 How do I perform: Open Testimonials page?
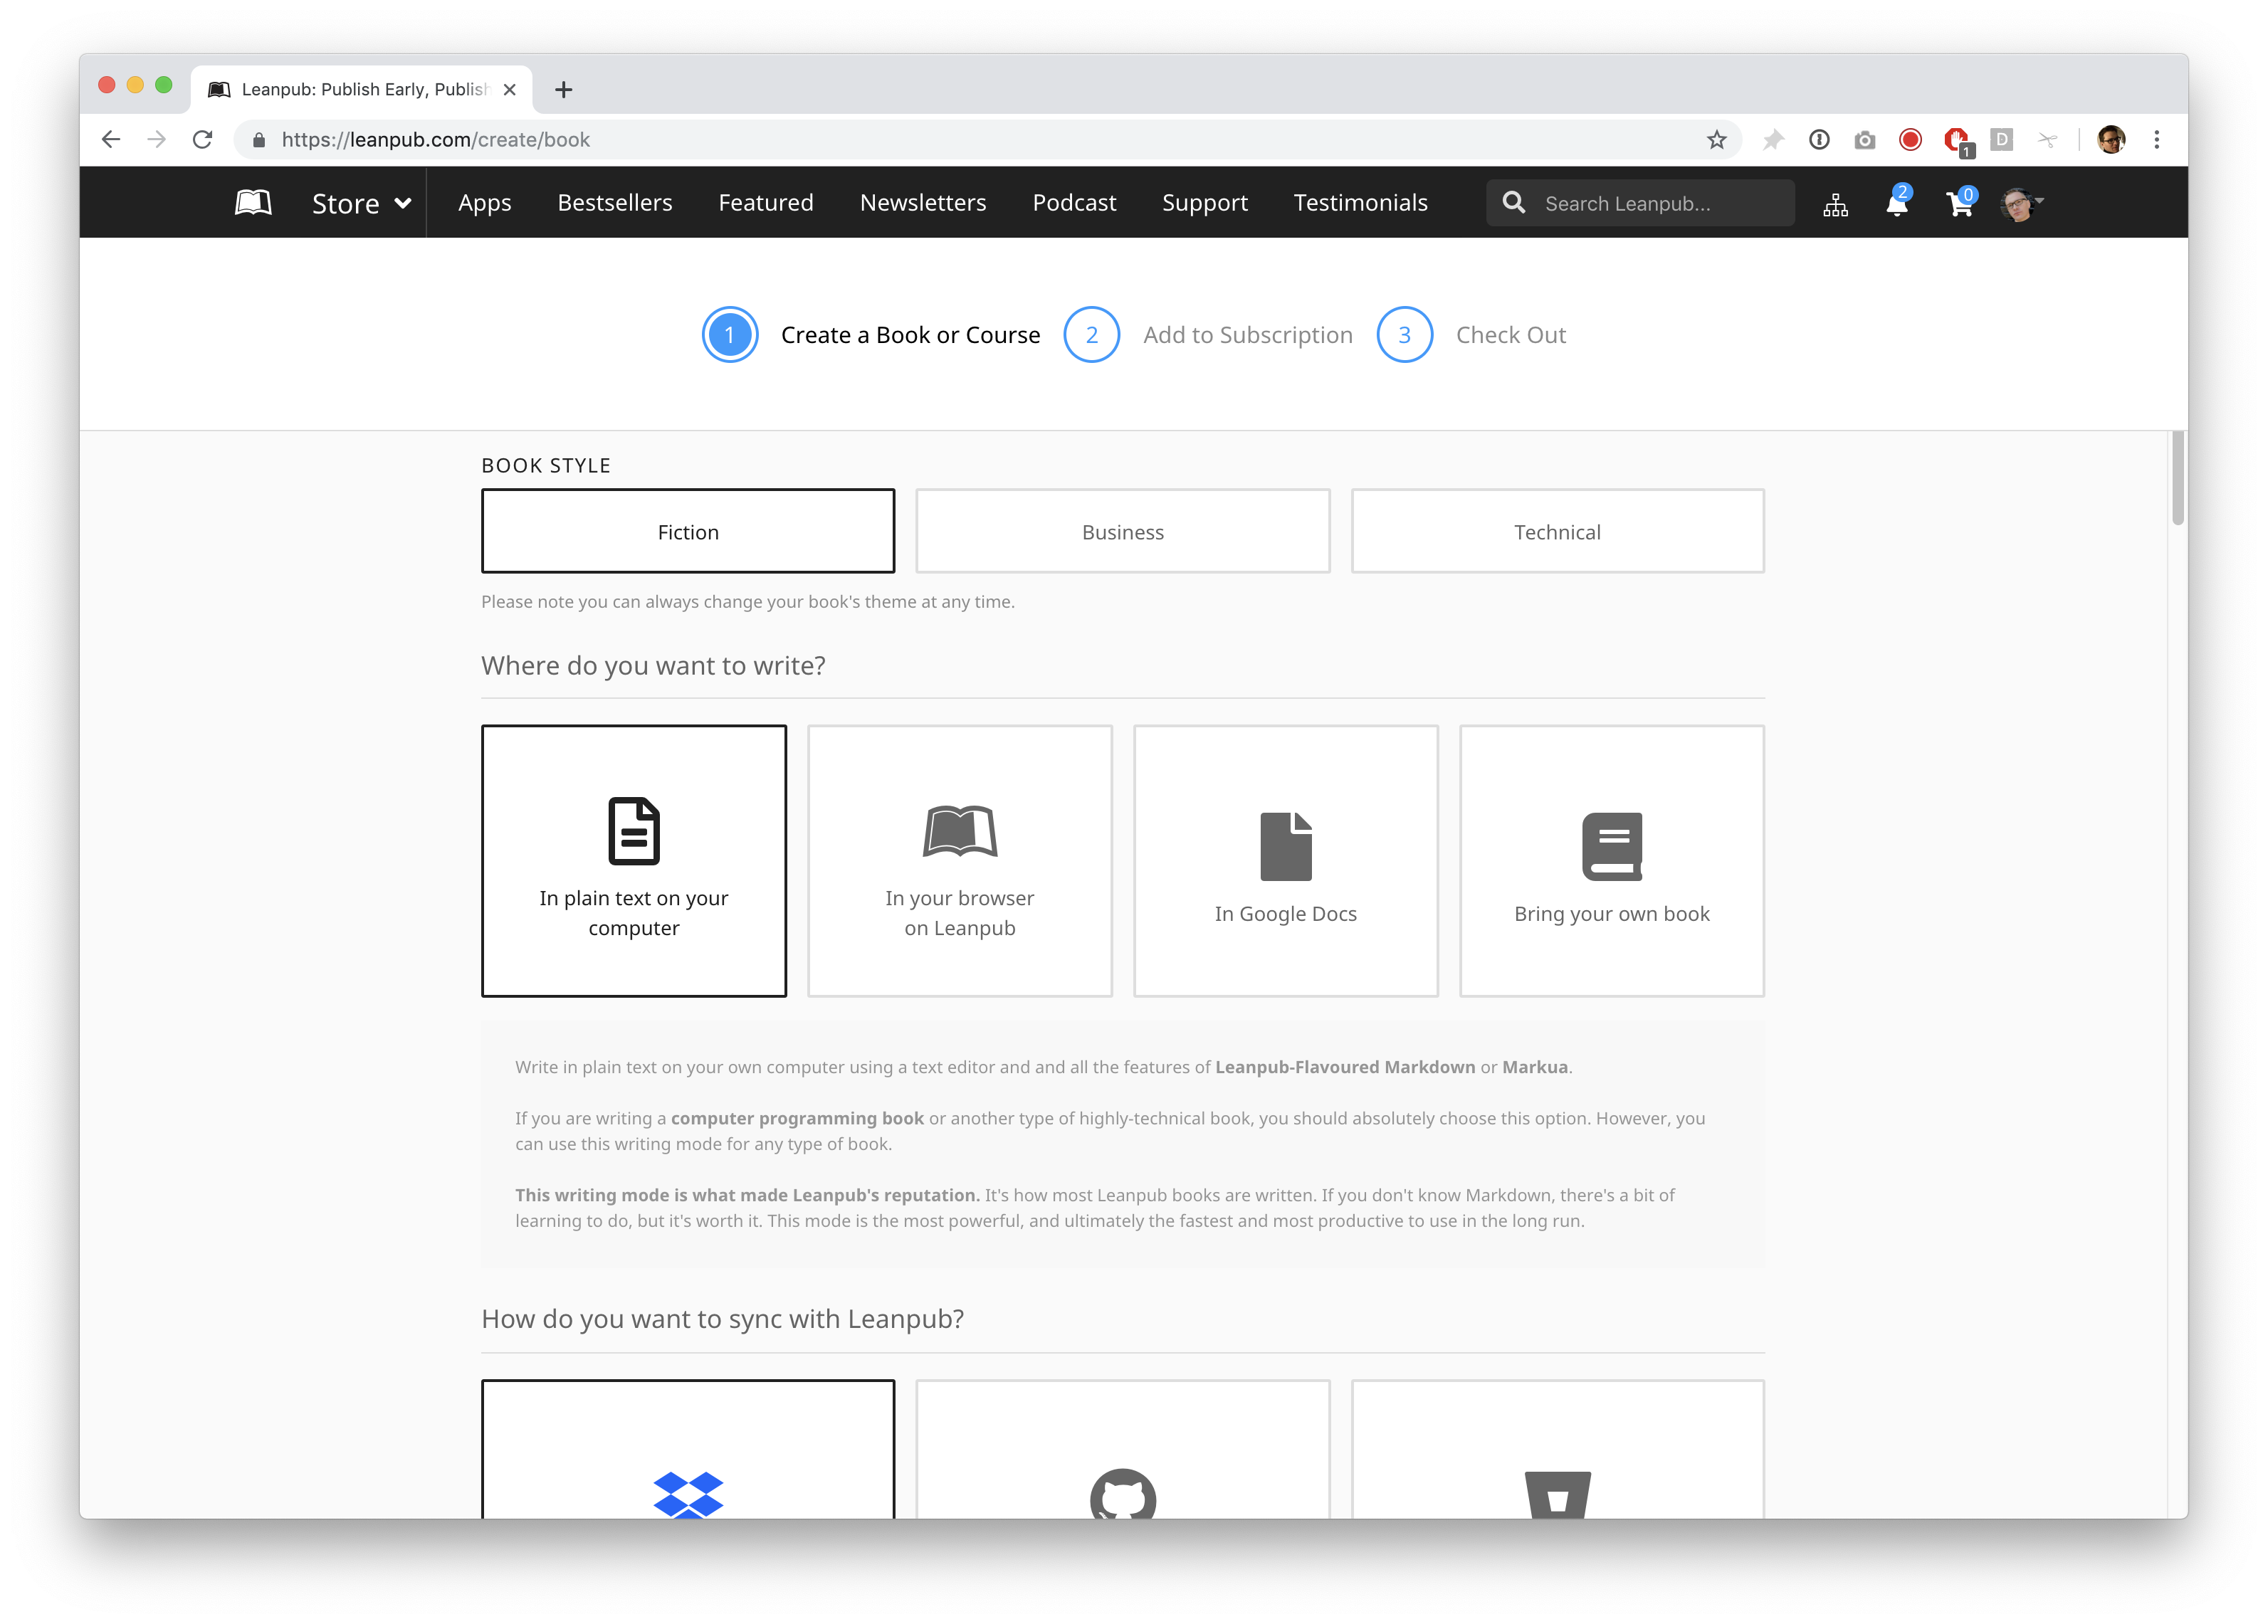pyautogui.click(x=1360, y=203)
